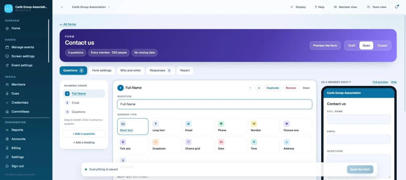Select Number answer type
Viewport: 406px width, 180px height.
tap(264, 127)
